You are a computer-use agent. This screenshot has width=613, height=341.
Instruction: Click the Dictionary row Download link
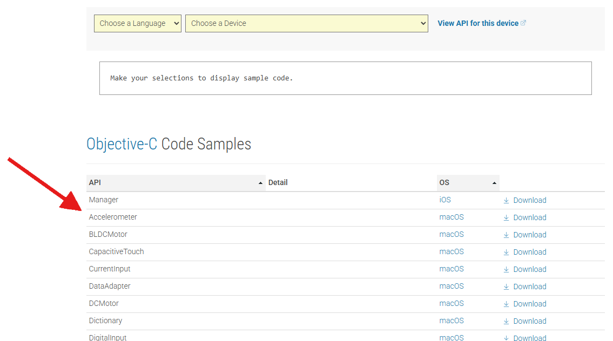pos(529,321)
